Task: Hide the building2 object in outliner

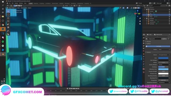Action: pos(169,24)
